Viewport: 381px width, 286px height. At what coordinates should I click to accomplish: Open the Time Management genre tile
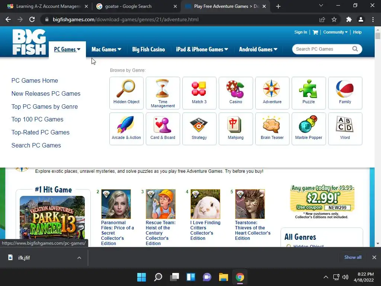pyautogui.click(x=163, y=93)
